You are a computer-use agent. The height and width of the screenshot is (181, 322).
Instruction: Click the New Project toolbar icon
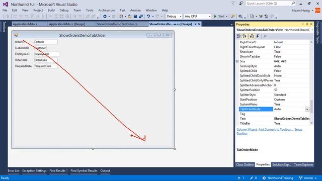121,16
